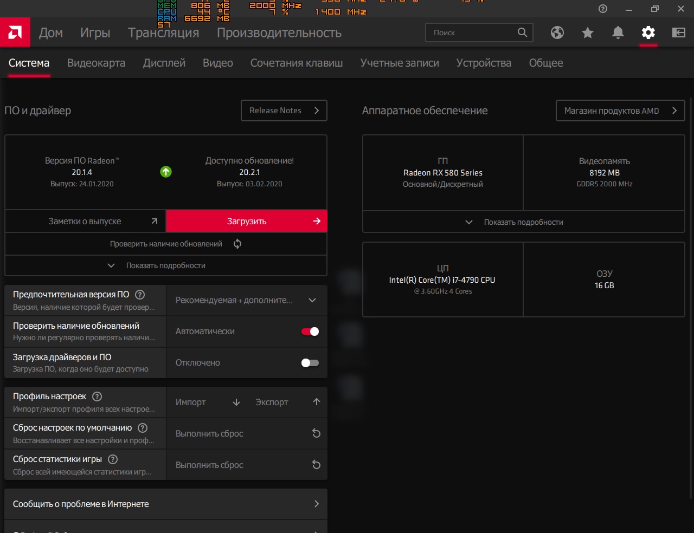Show help for Профиль настроек

pyautogui.click(x=97, y=396)
